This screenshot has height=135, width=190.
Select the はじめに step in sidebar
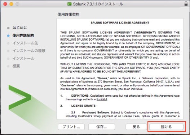pos(20,28)
